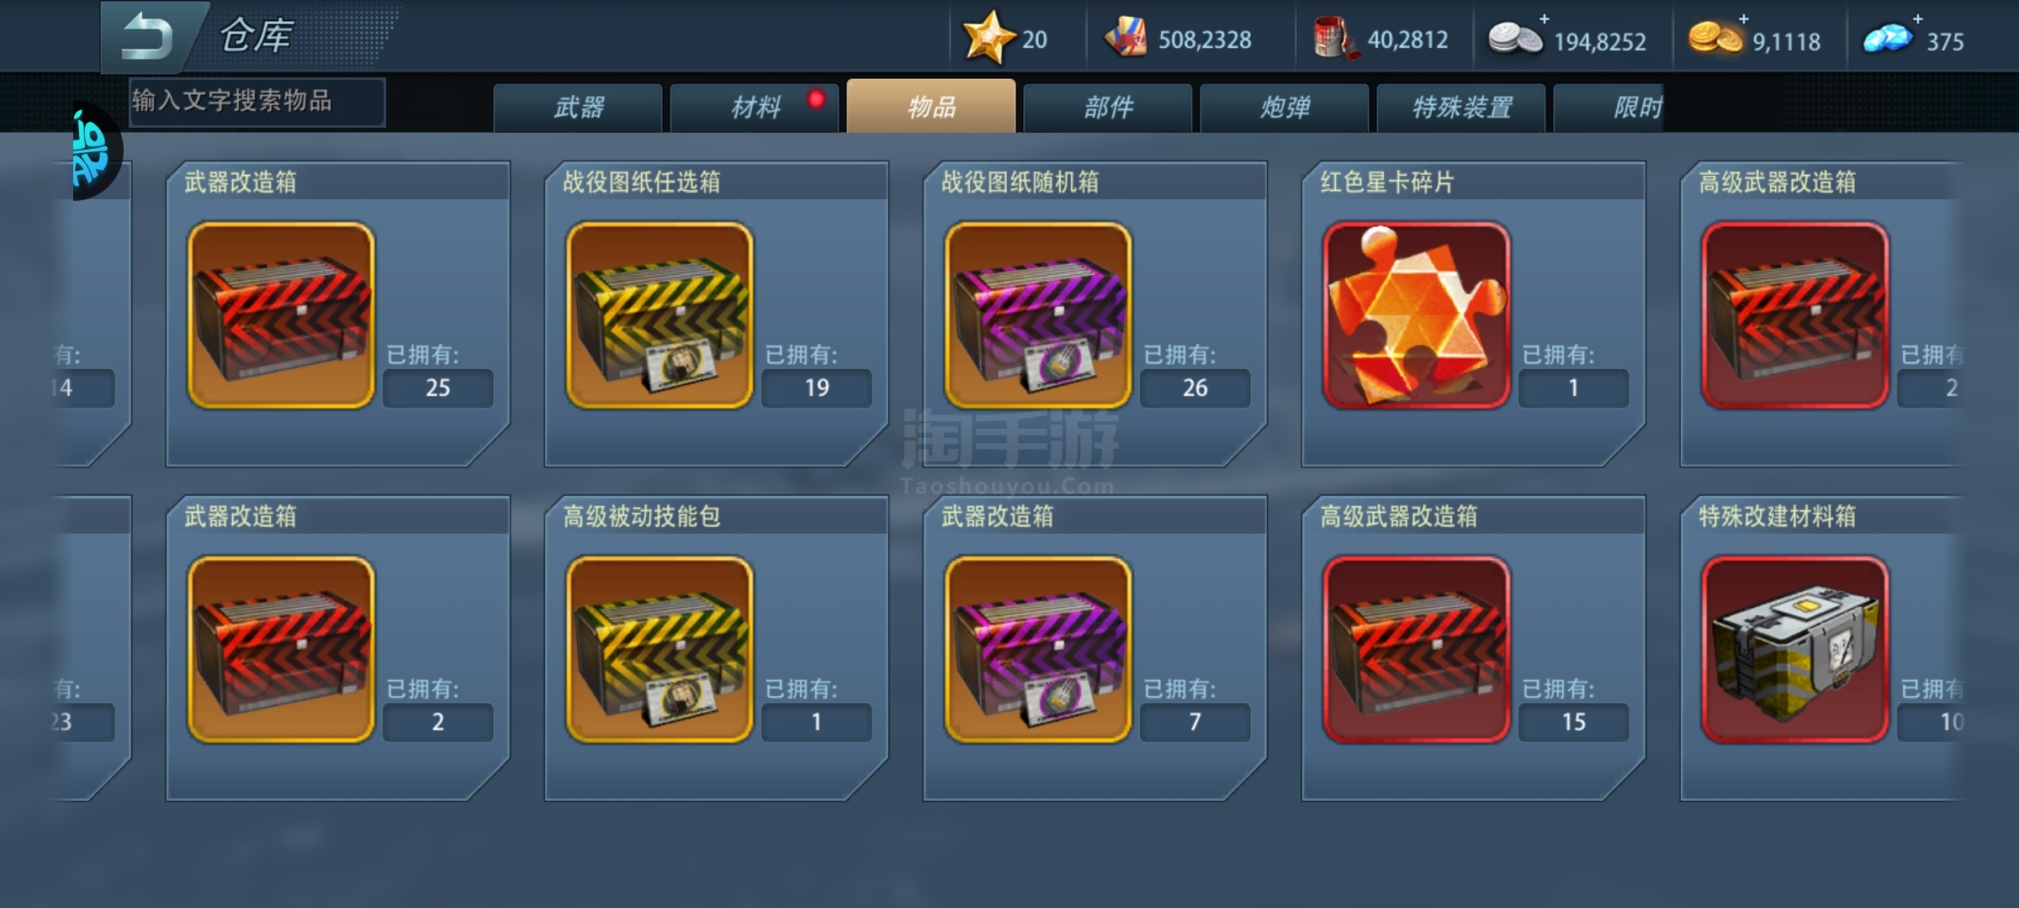
Task: Open the 炮弹 tab
Action: [1285, 107]
